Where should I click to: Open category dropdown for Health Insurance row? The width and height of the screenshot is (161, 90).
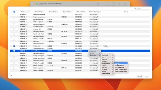(x=94, y=70)
